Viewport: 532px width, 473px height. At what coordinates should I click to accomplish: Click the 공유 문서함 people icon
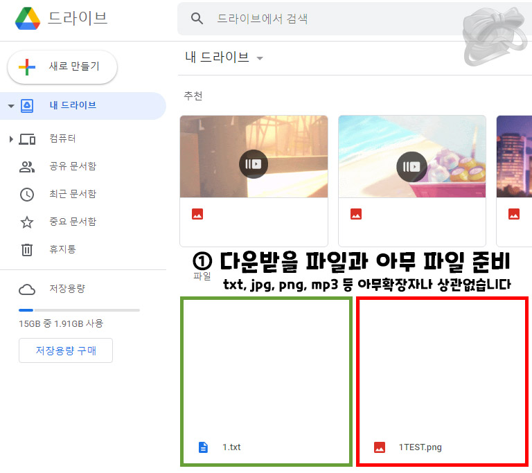click(27, 167)
